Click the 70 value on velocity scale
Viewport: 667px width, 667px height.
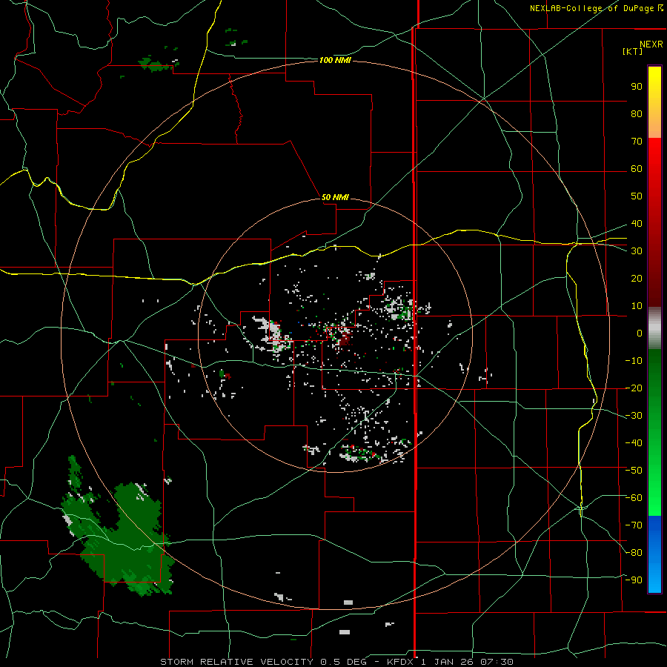click(637, 142)
